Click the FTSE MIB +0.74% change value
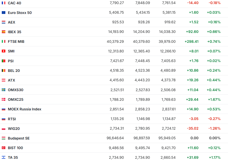The height and width of the screenshot is (160, 228). 214,42
